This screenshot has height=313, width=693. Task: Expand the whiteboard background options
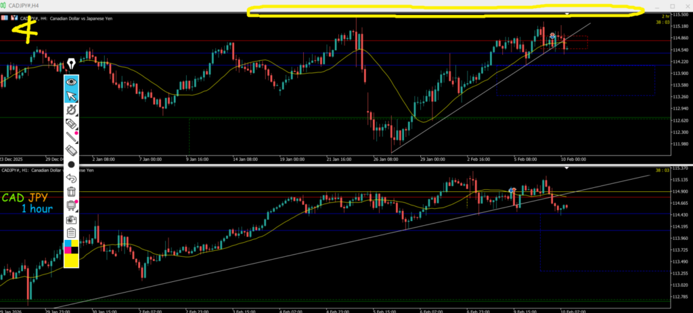pyautogui.click(x=71, y=206)
